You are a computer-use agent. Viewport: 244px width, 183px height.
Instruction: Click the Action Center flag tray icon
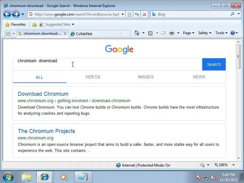[198, 177]
